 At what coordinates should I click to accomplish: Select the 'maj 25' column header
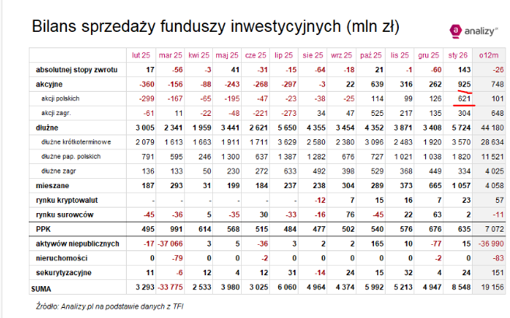[227, 55]
